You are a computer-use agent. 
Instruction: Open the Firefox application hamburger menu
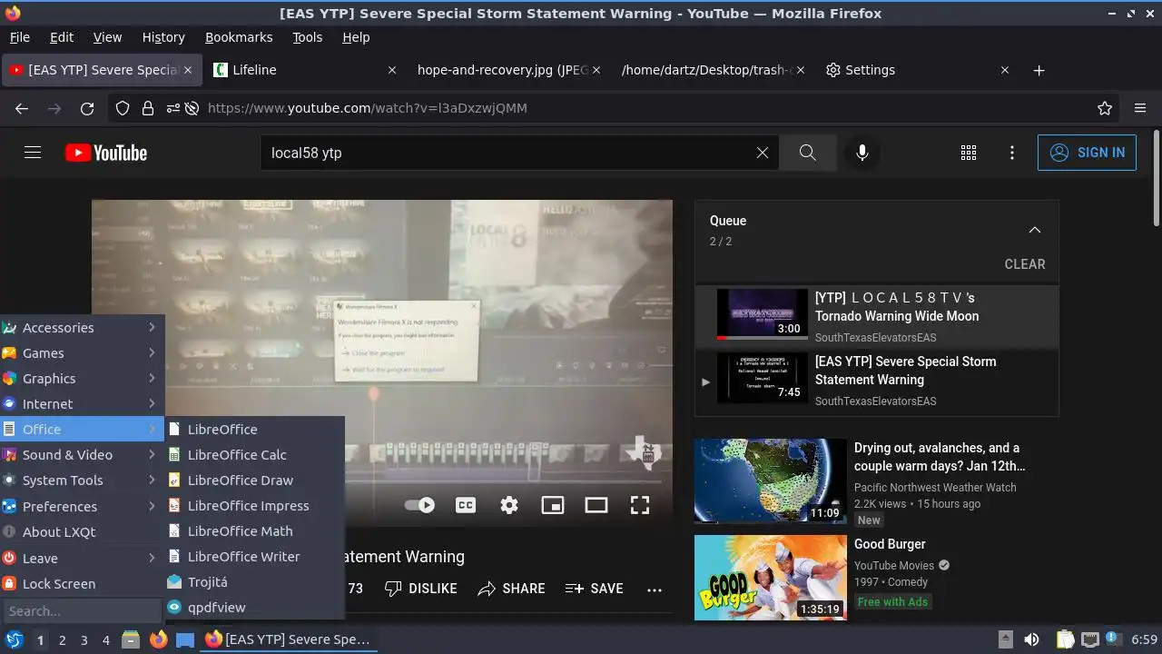click(x=1140, y=108)
